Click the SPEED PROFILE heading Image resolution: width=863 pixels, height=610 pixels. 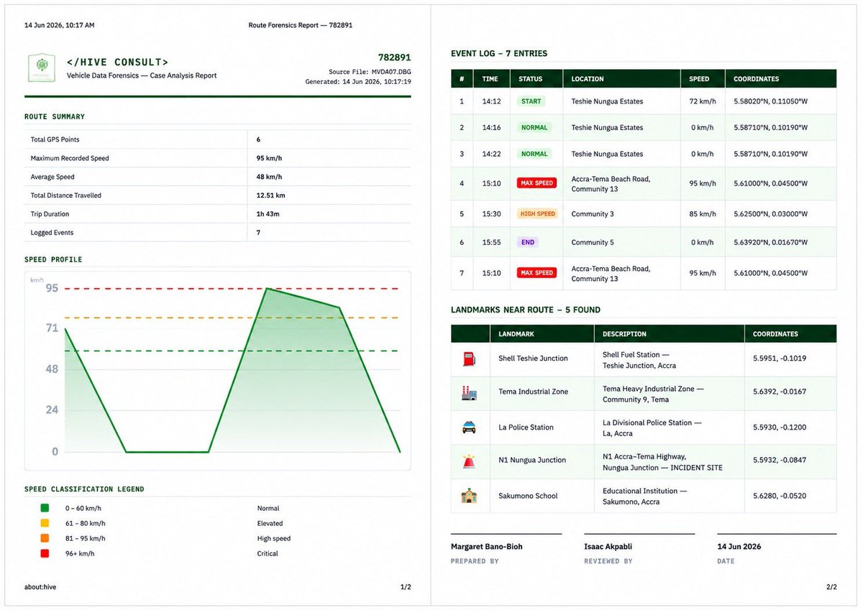[x=53, y=259]
